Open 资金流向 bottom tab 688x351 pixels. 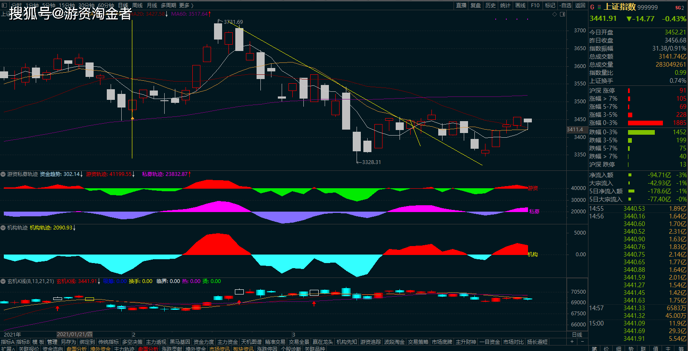[53, 348]
